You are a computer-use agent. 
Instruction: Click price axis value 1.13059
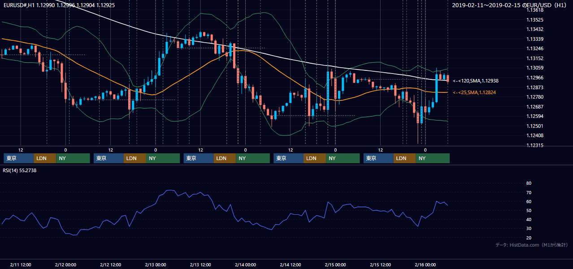535,68
